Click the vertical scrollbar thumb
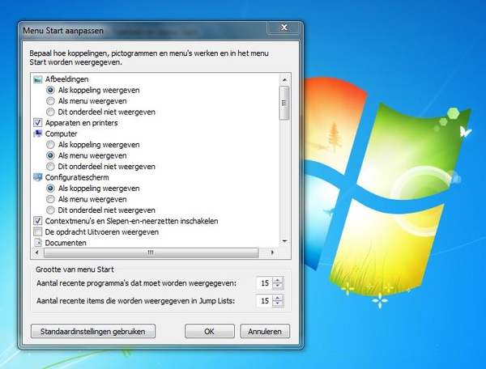486x369 pixels. click(284, 103)
